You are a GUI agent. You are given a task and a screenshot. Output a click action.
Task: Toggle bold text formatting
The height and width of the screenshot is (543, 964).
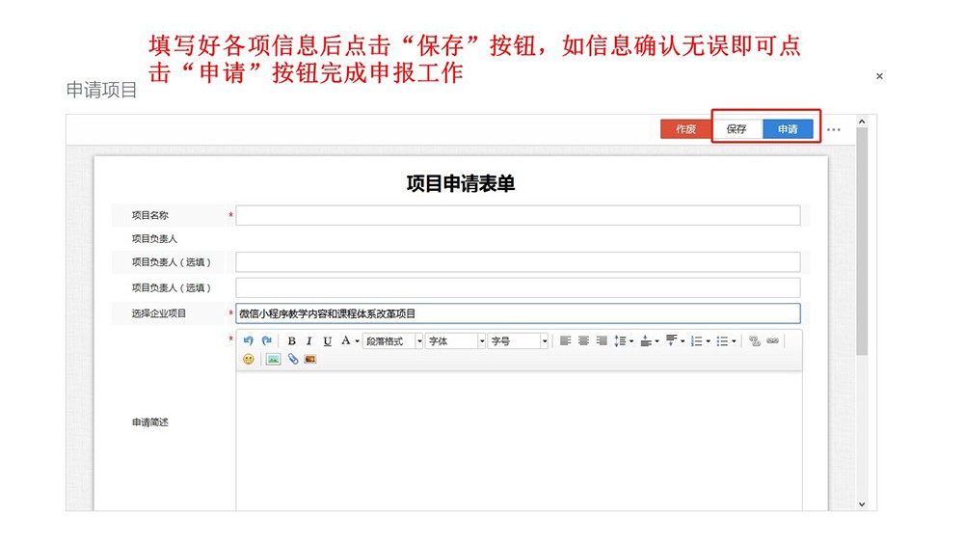(291, 341)
